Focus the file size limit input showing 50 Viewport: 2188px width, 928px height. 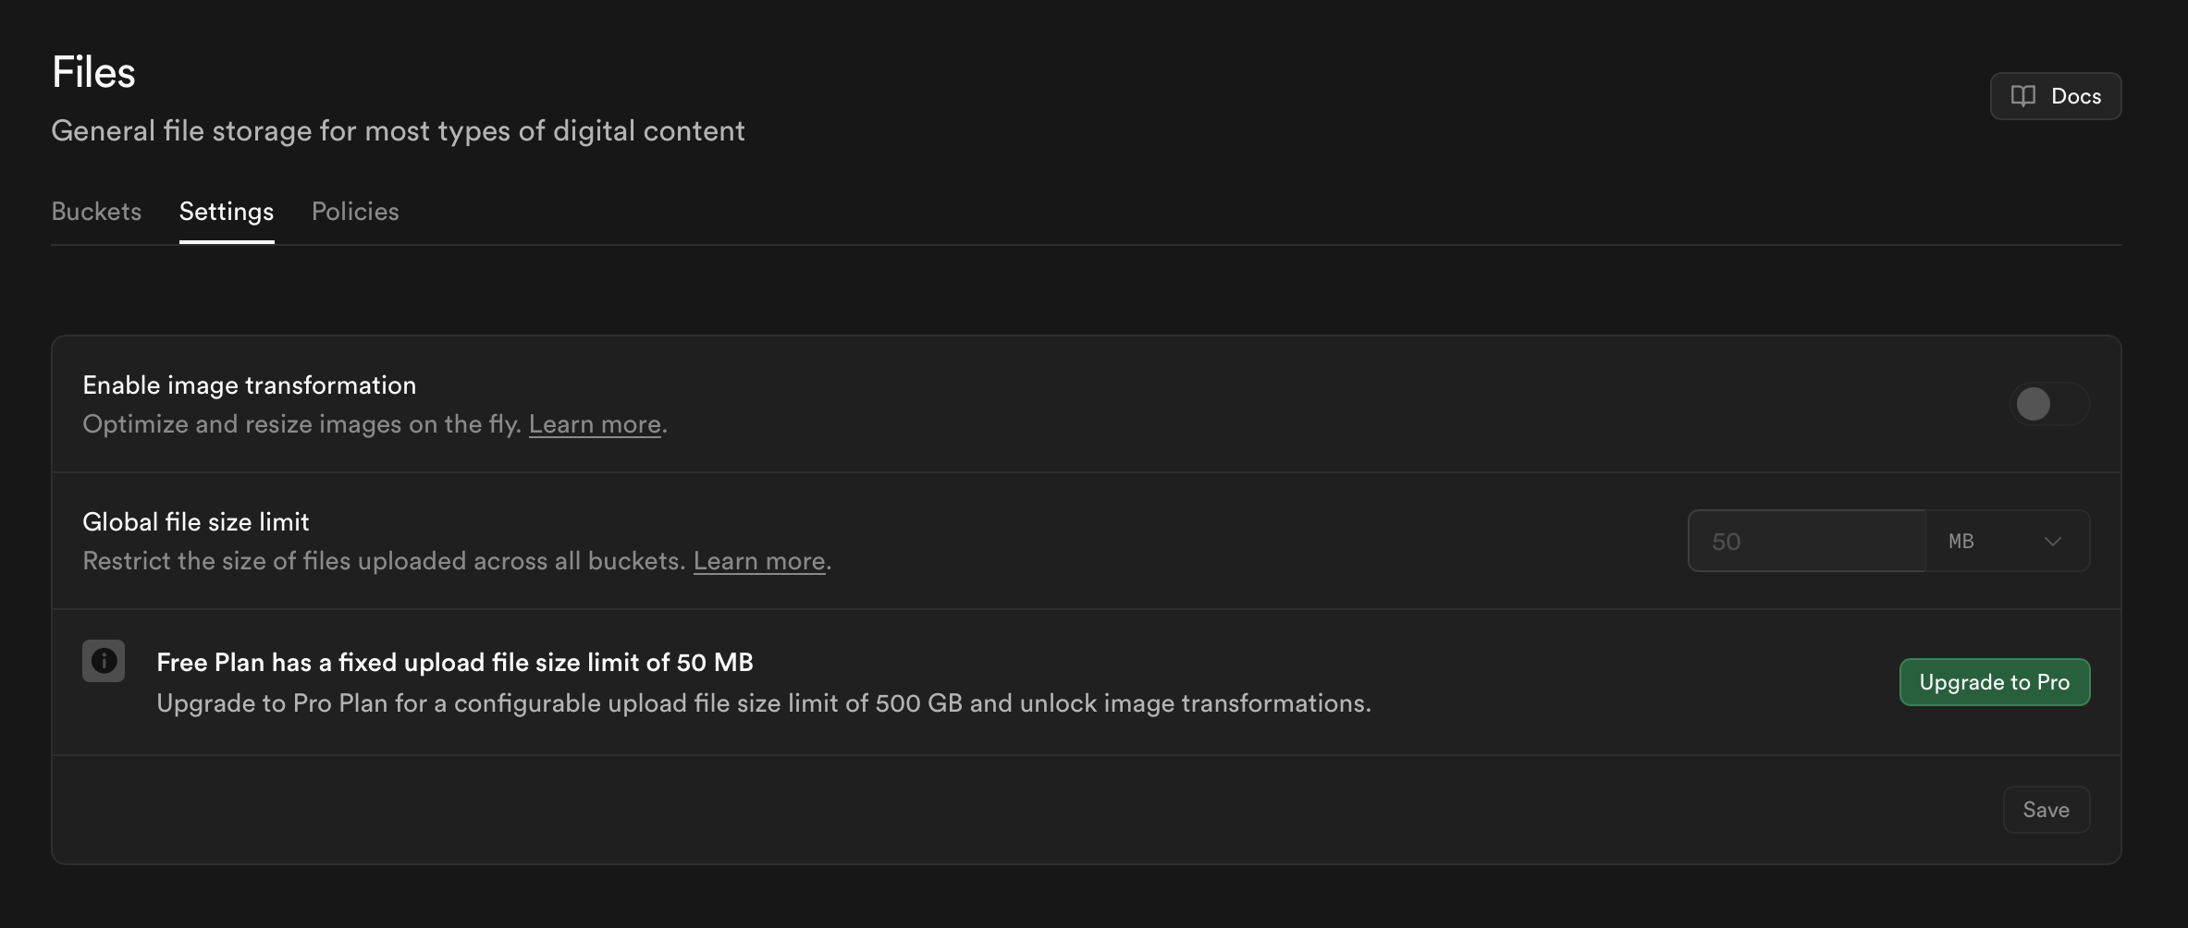[x=1806, y=542]
